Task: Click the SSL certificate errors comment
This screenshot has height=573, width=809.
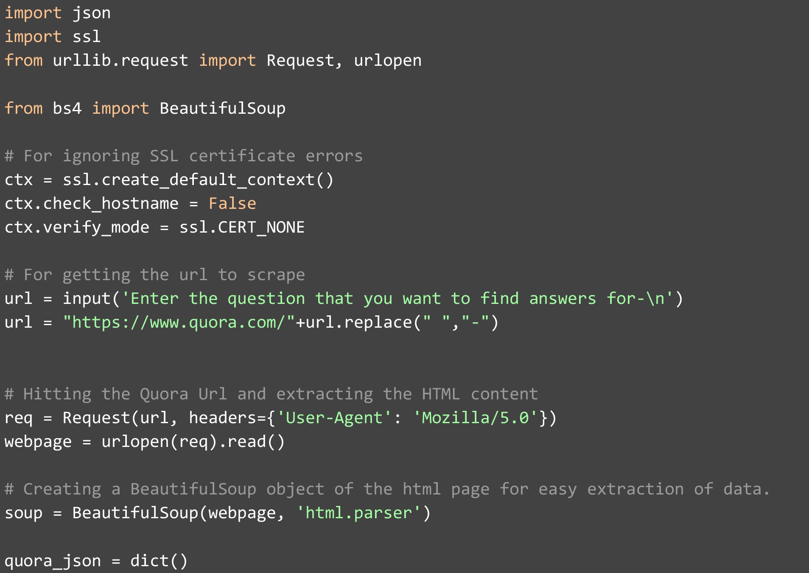Action: (x=184, y=156)
